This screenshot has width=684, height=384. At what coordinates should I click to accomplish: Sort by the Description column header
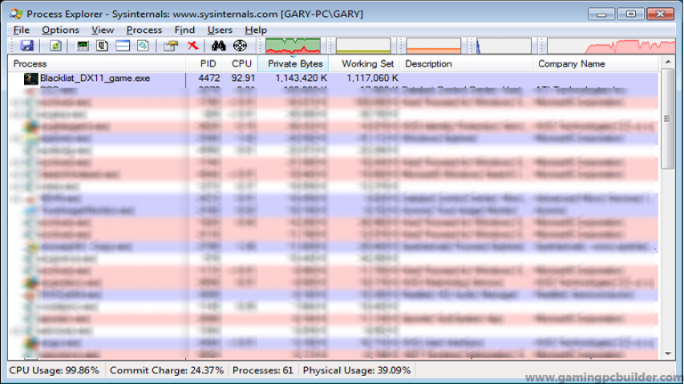click(467, 63)
